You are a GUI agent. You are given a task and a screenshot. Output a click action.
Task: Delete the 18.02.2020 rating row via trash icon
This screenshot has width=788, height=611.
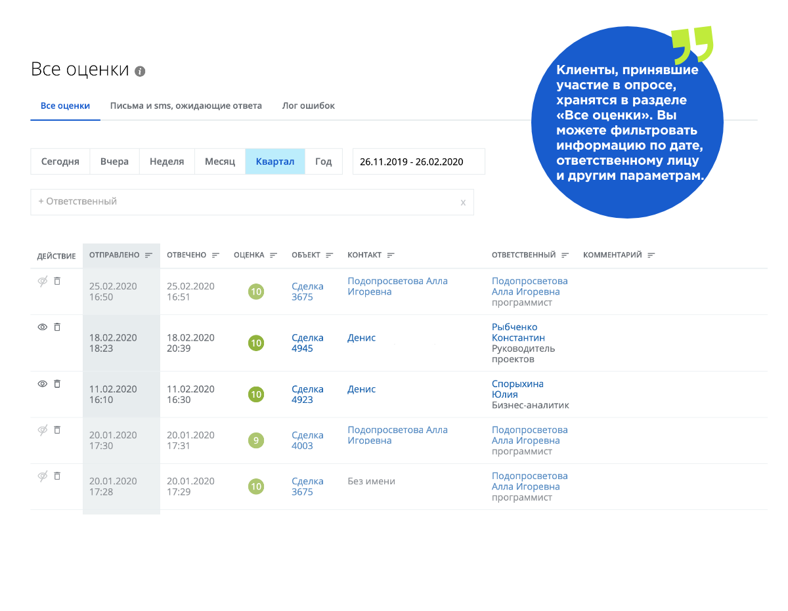pyautogui.click(x=57, y=327)
